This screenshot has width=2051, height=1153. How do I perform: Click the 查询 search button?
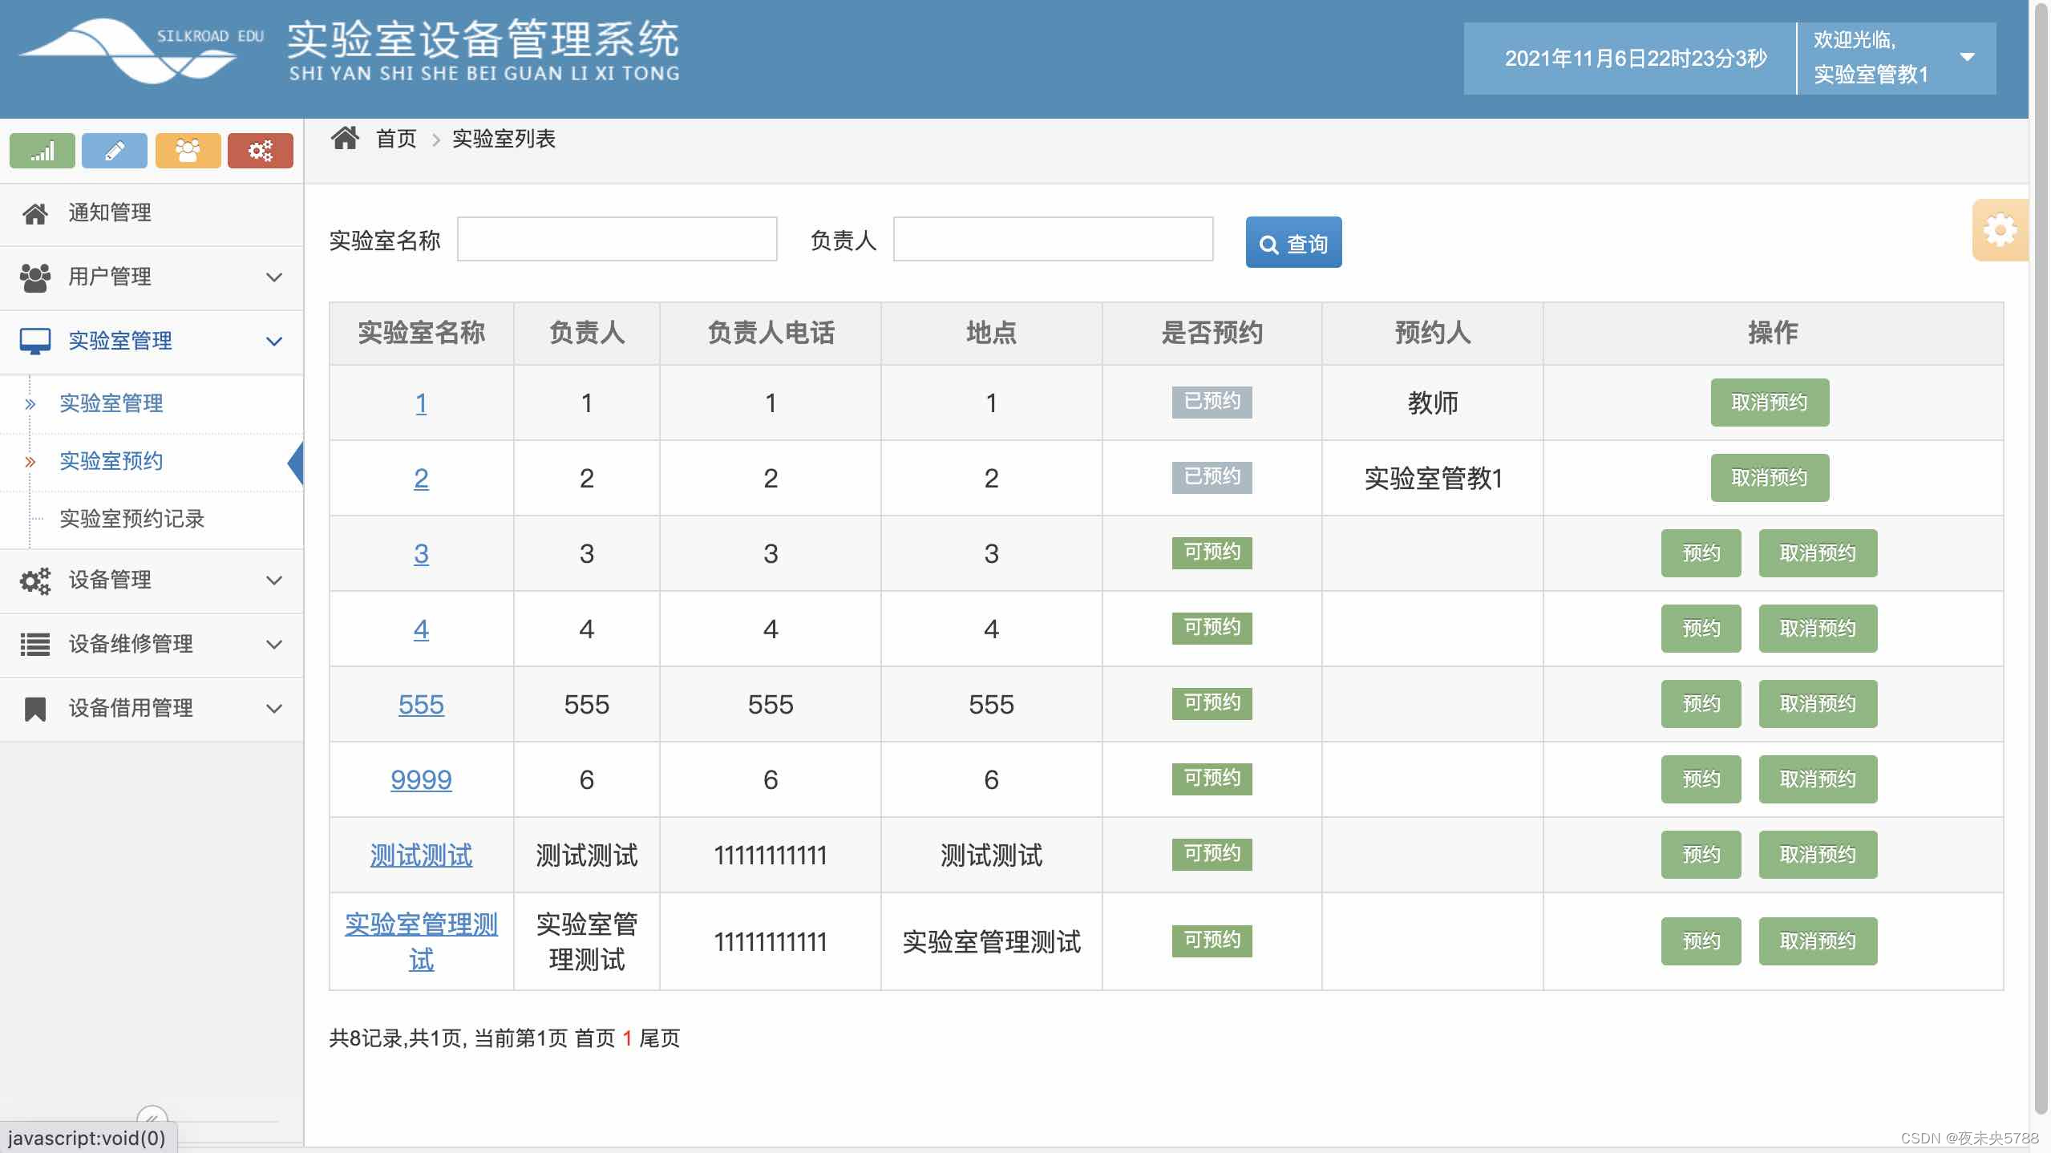[x=1292, y=243]
